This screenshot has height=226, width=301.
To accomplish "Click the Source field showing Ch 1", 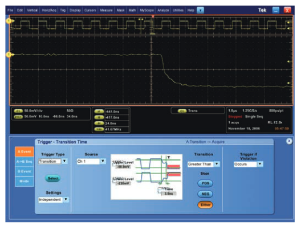I will tap(88, 162).
